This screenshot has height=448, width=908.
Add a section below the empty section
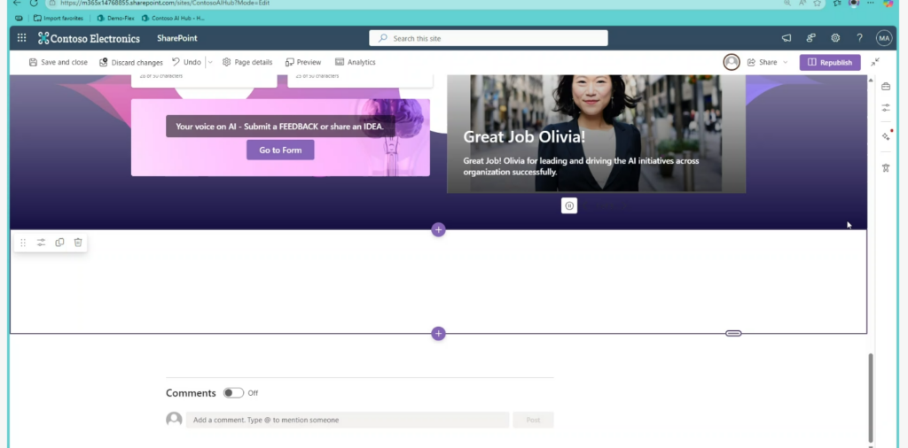point(438,334)
